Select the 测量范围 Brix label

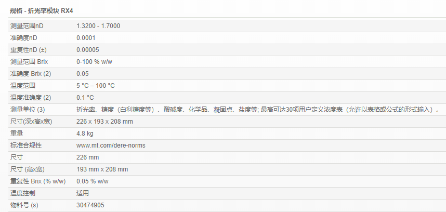point(29,62)
